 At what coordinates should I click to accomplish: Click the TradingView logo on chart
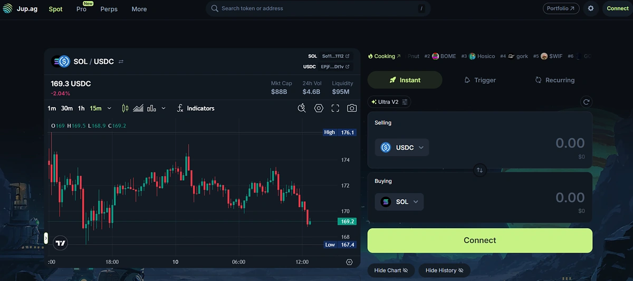(61, 243)
